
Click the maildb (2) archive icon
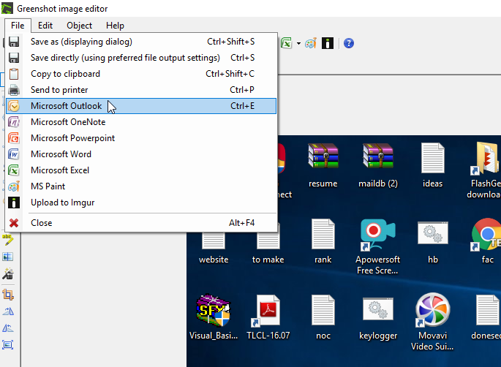(378, 156)
